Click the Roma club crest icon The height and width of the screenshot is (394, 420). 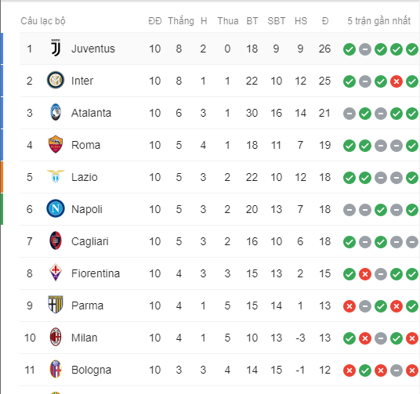tap(56, 144)
